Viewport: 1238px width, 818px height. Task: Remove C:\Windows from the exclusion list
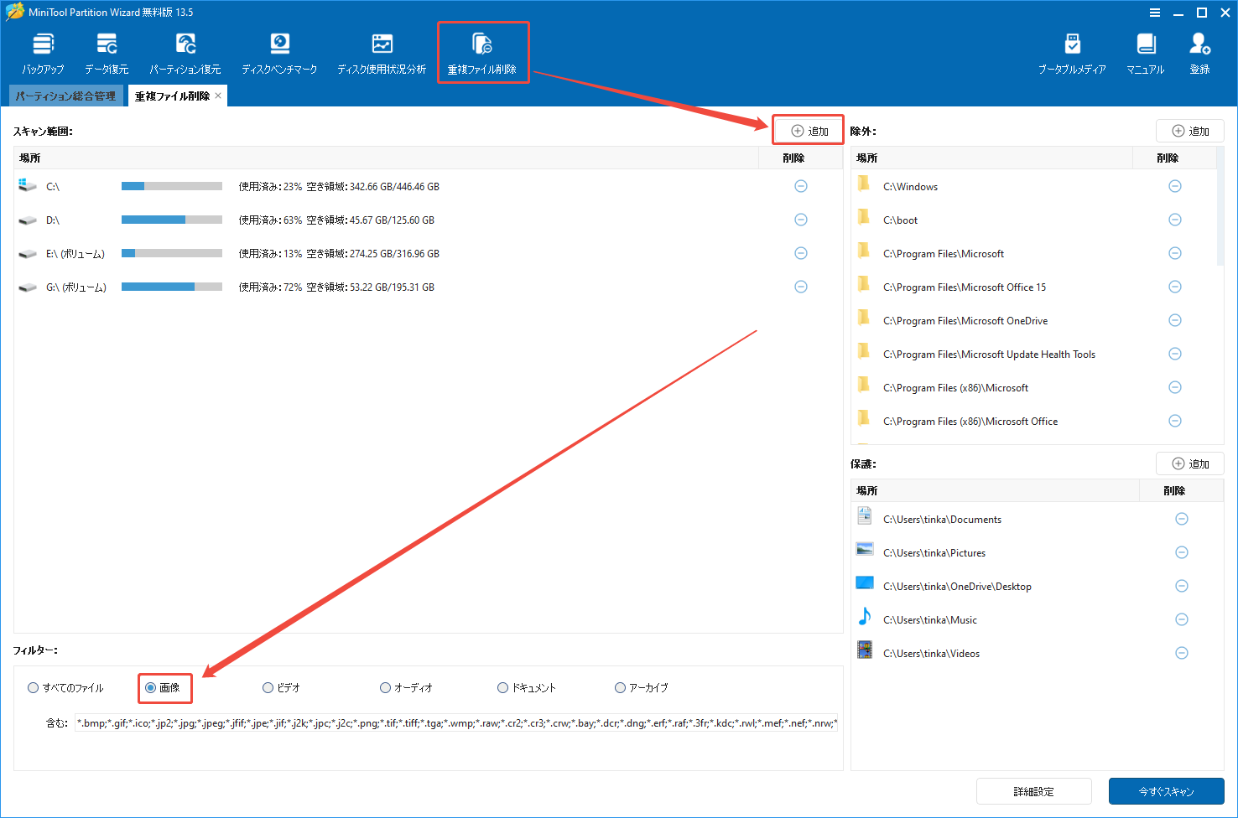click(x=1174, y=186)
